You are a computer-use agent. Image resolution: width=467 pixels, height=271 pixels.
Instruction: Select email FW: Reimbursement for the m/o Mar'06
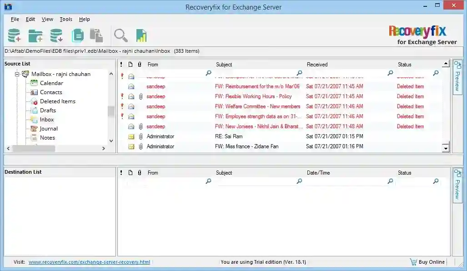click(280, 86)
